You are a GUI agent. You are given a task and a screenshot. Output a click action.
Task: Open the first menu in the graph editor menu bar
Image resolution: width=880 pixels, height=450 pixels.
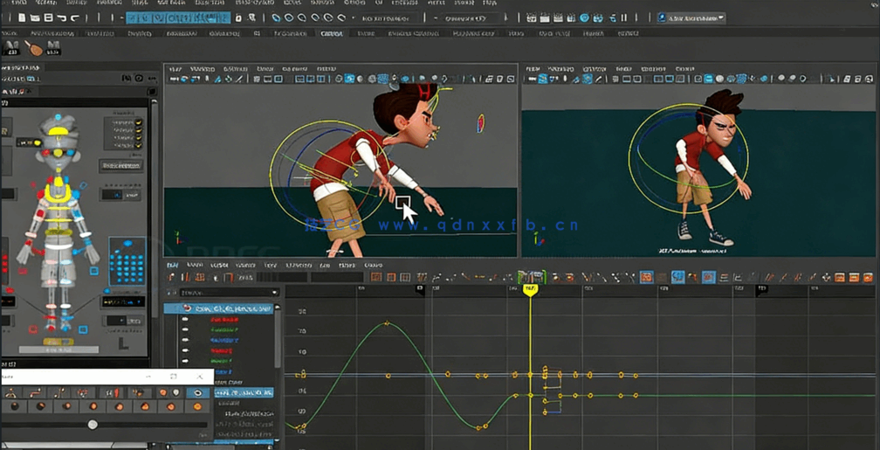tap(173, 265)
